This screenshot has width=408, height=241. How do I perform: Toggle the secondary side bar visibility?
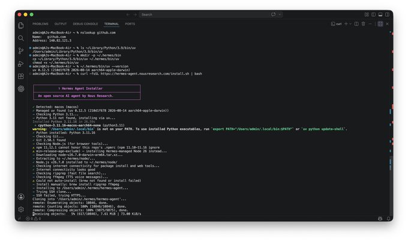tap(388, 14)
